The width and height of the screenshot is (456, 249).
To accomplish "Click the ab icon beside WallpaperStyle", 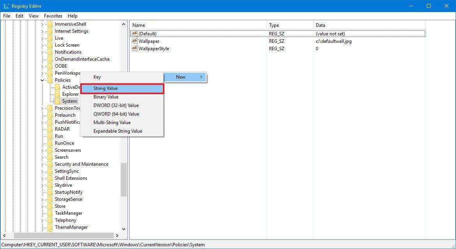I will tap(134, 48).
